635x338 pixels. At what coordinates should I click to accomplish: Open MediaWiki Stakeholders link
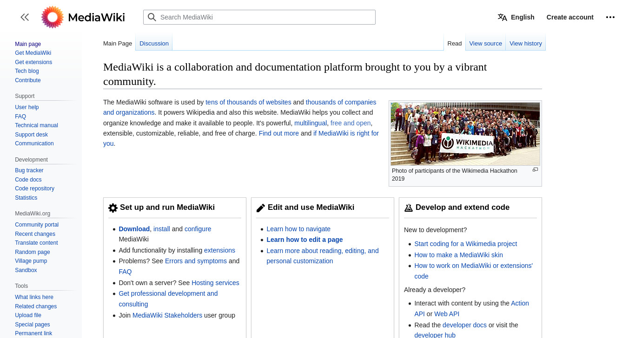pos(167,315)
